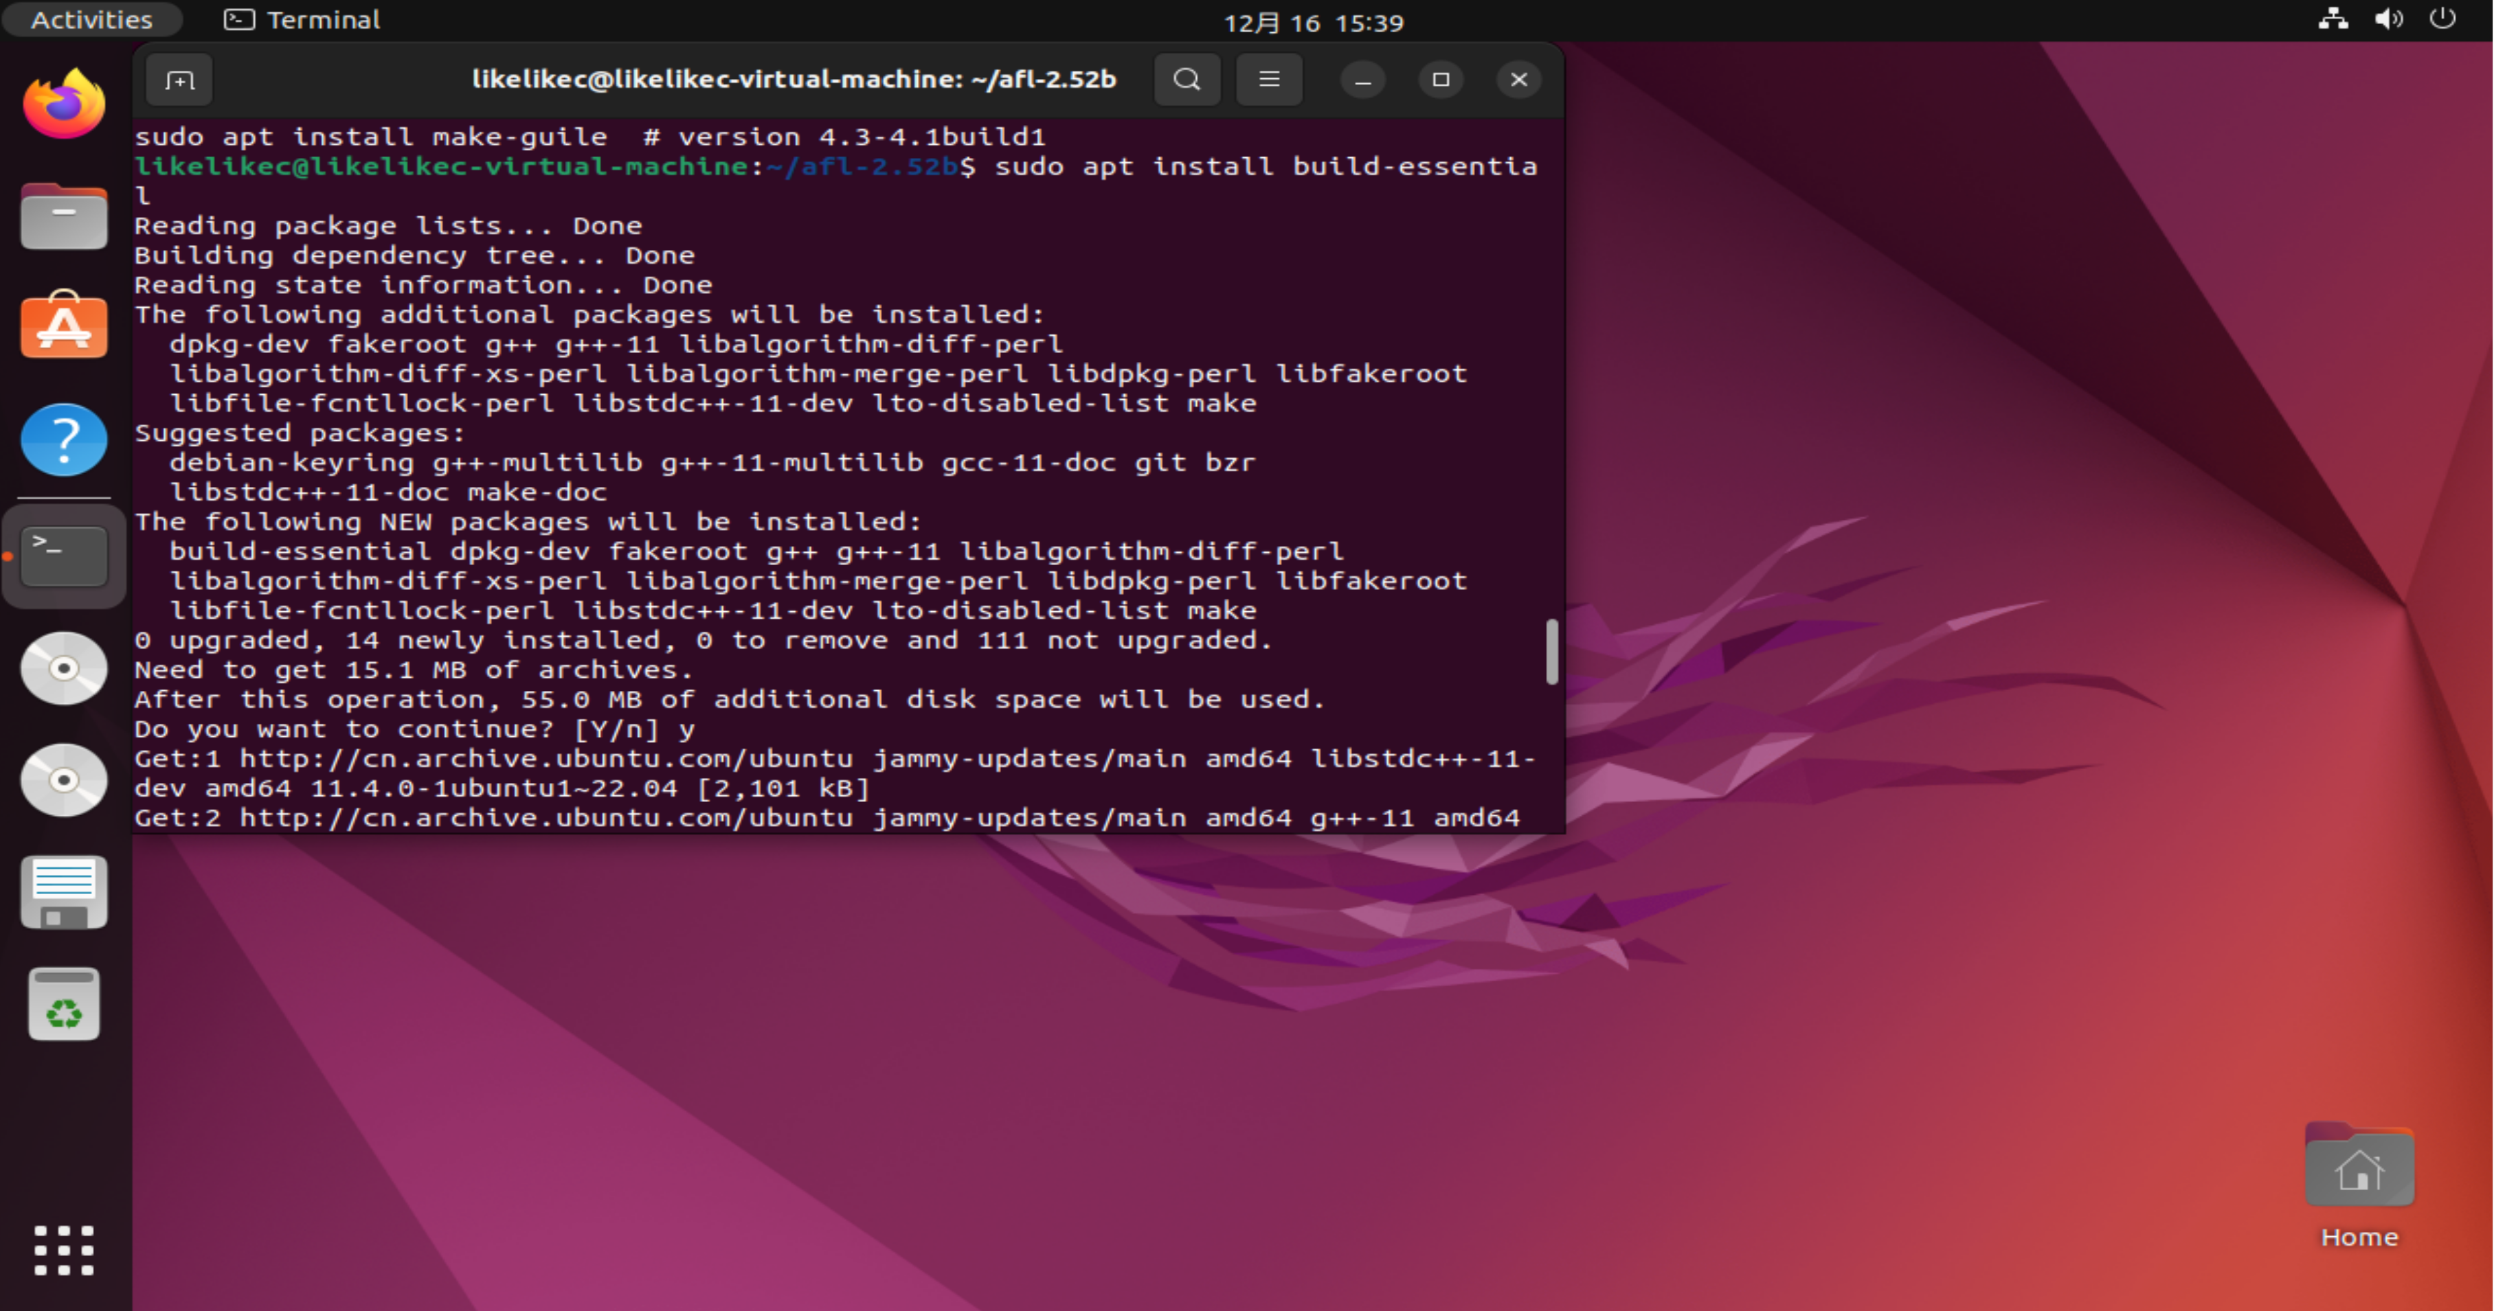This screenshot has height=1311, width=2494.
Task: Click the 'libstdc++-11-doc make-doc' line
Action: click(387, 492)
